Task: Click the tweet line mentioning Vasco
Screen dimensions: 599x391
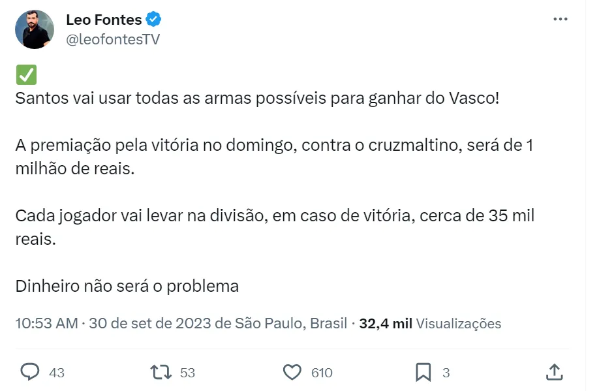Action: (x=258, y=99)
